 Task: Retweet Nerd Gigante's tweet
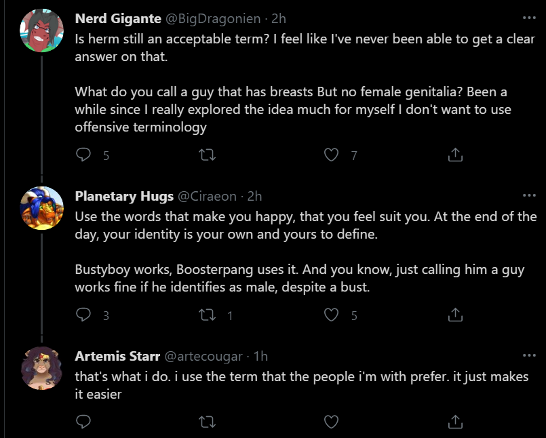pos(207,155)
